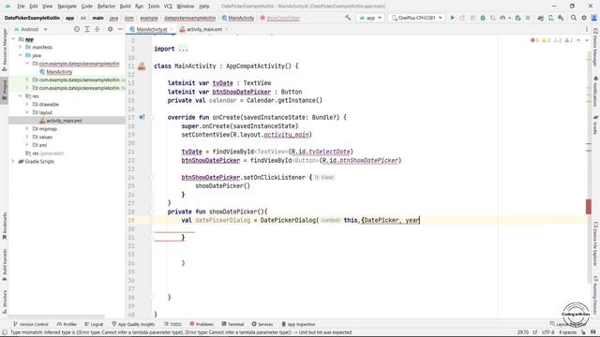Toggle the Project tool window stripe button
This screenshot has width=600, height=337.
(x=4, y=89)
